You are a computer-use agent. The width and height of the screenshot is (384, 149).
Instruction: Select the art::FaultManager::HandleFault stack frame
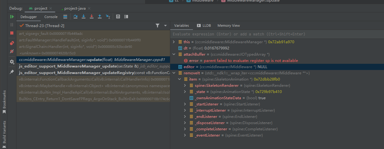94,40
